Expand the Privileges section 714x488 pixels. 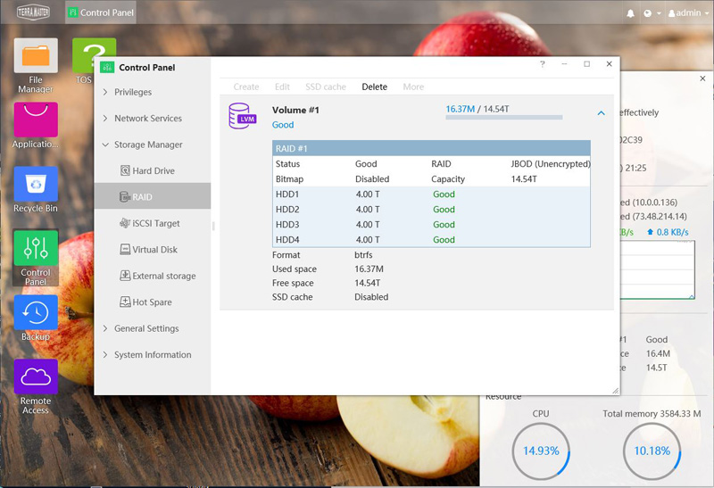132,92
